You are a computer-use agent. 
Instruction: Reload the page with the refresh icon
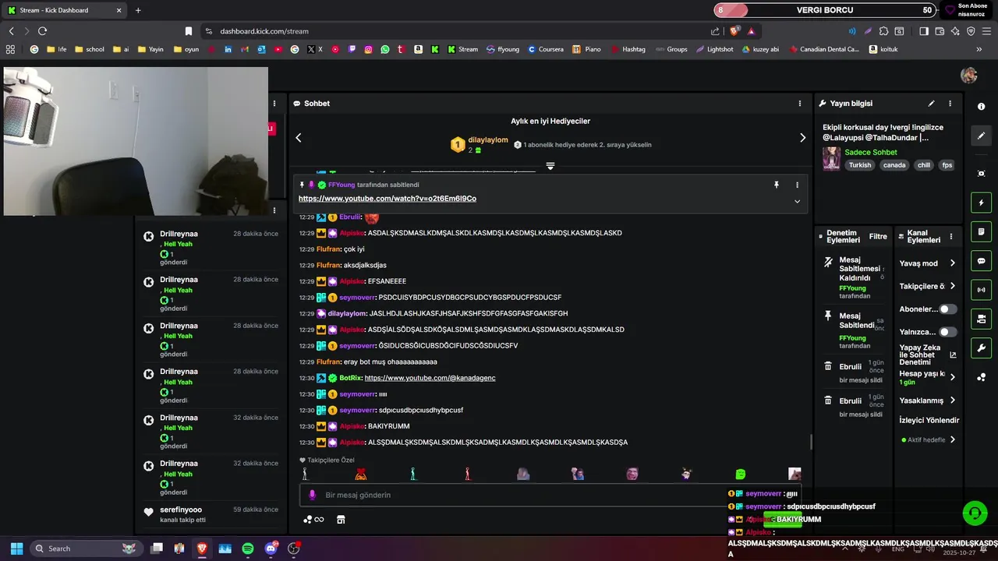(x=42, y=31)
